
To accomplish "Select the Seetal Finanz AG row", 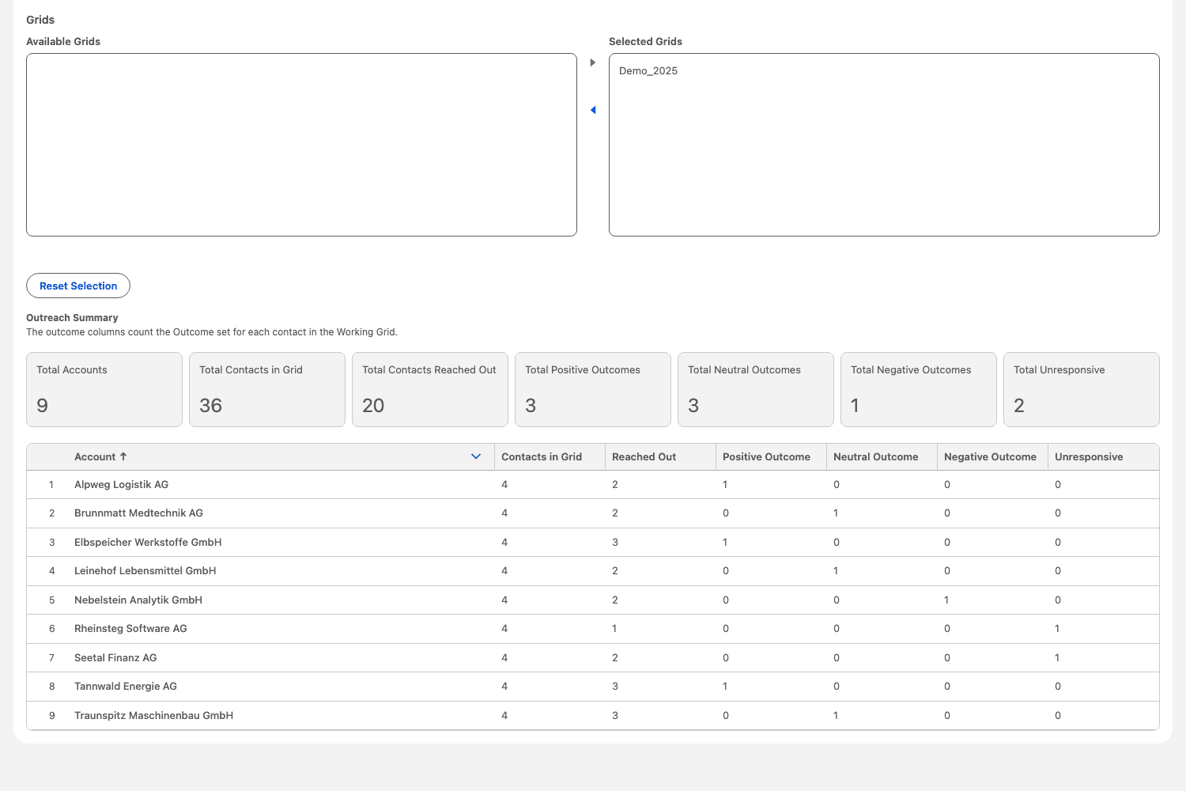I will click(593, 658).
